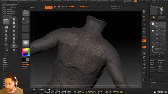The height and width of the screenshot is (94, 168).
Task: Toggle the Zsub sculpt mode button
Action: (86, 6)
